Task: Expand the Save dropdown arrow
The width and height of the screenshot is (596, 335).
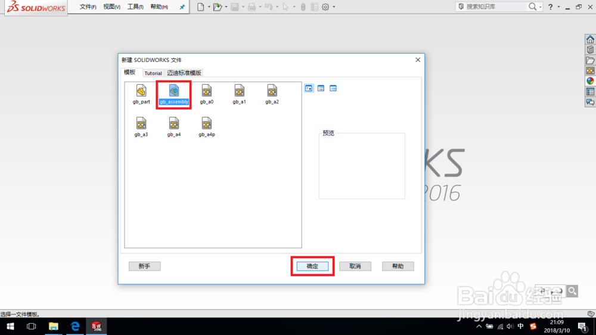Action: tap(243, 7)
